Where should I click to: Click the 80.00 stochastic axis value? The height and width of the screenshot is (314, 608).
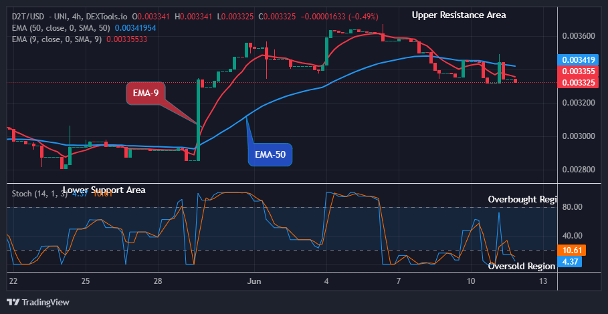(573, 207)
